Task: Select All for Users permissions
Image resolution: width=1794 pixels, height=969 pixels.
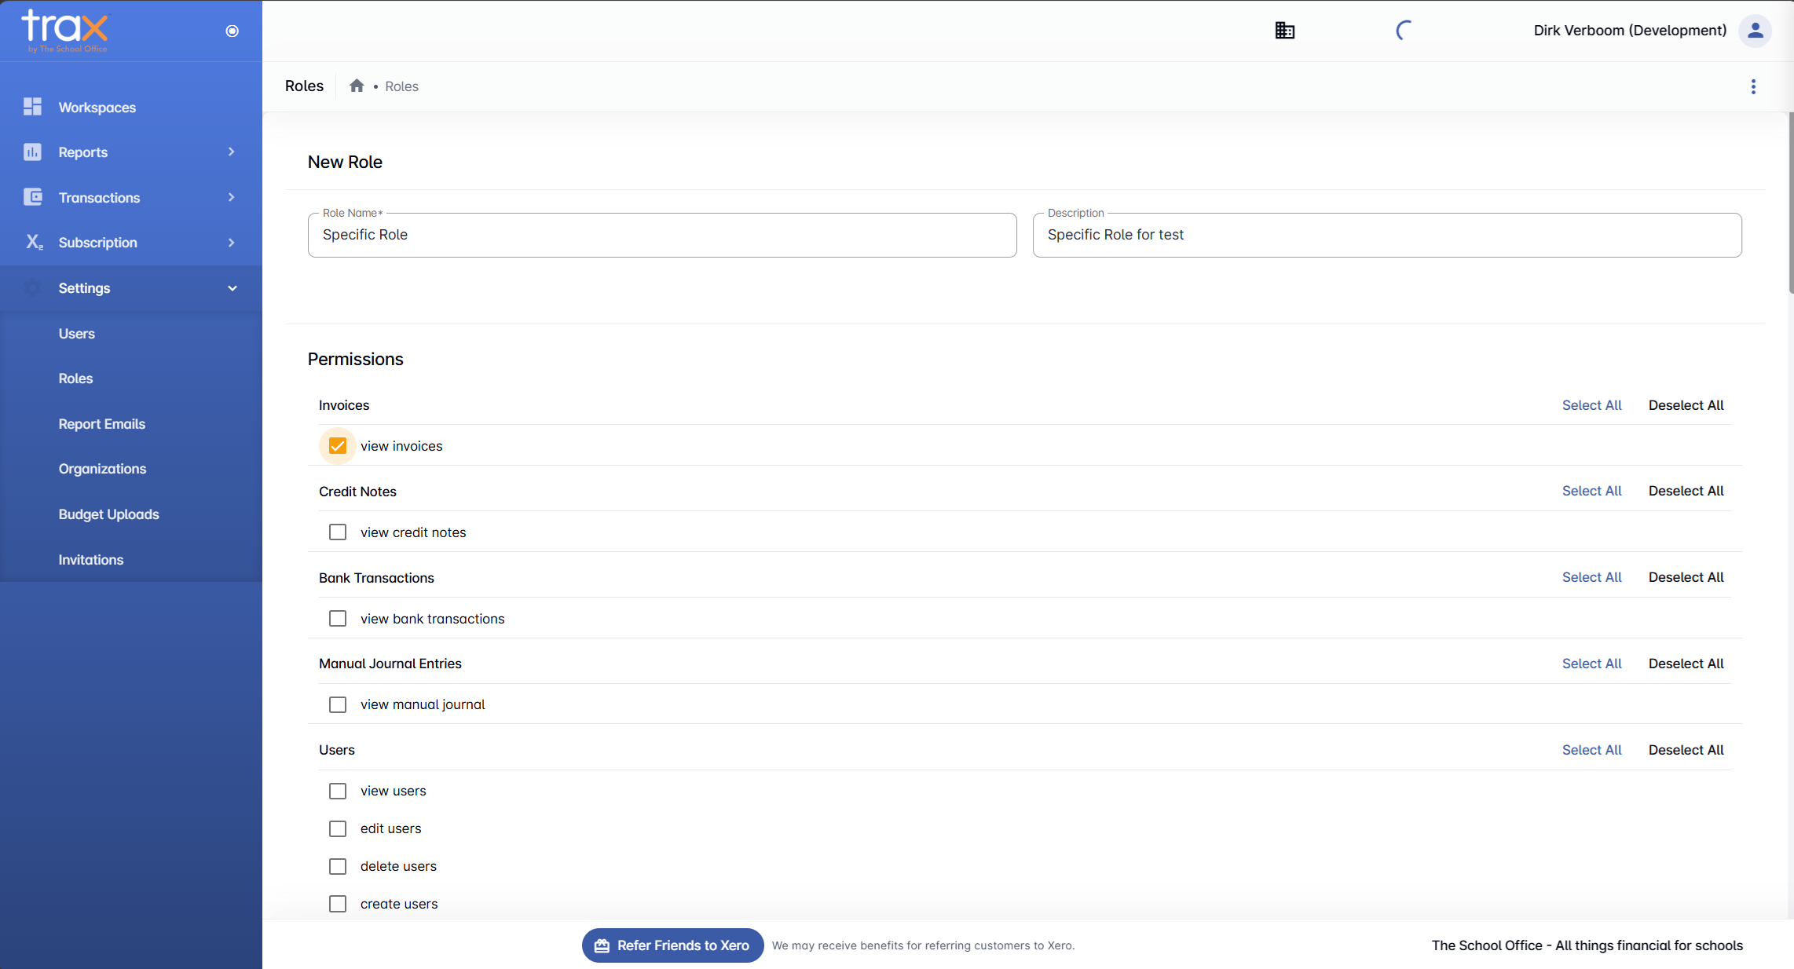Action: [1591, 750]
